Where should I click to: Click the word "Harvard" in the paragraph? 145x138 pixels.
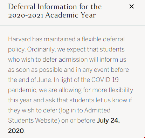pos(19,39)
